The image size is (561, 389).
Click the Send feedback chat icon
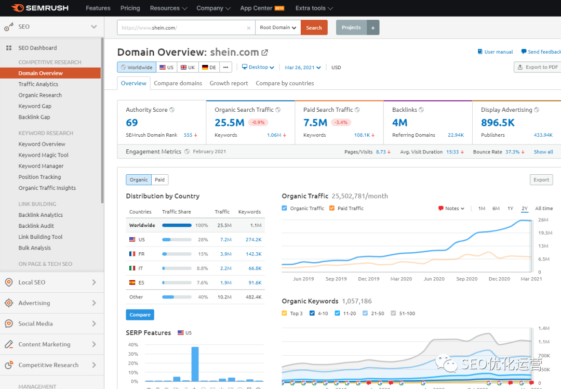pos(524,51)
